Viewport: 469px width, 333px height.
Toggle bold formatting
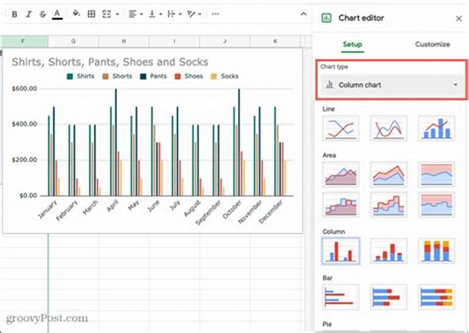click(x=14, y=14)
